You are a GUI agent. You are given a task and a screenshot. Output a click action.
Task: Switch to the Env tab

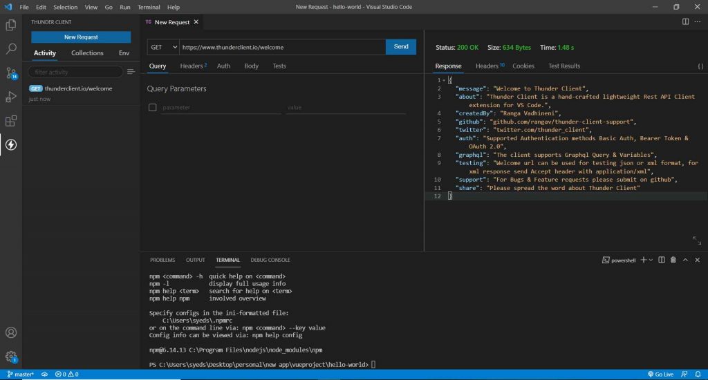point(124,53)
